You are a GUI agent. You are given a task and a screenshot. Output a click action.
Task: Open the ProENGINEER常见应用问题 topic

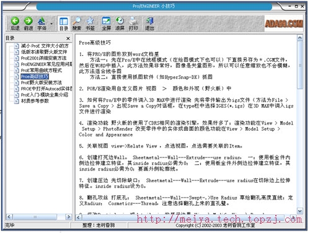coord(46,64)
